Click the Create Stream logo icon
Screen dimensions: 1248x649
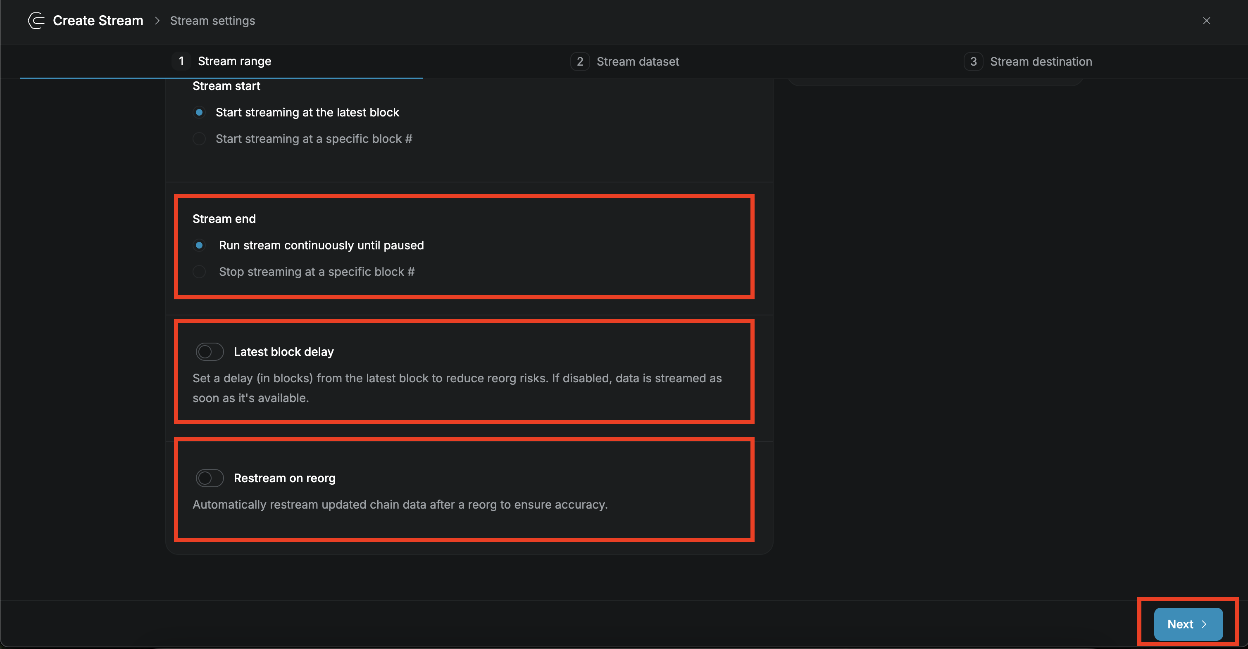tap(36, 20)
